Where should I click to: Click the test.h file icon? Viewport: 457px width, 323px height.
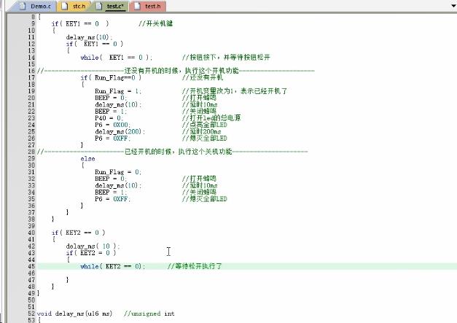tap(137, 6)
